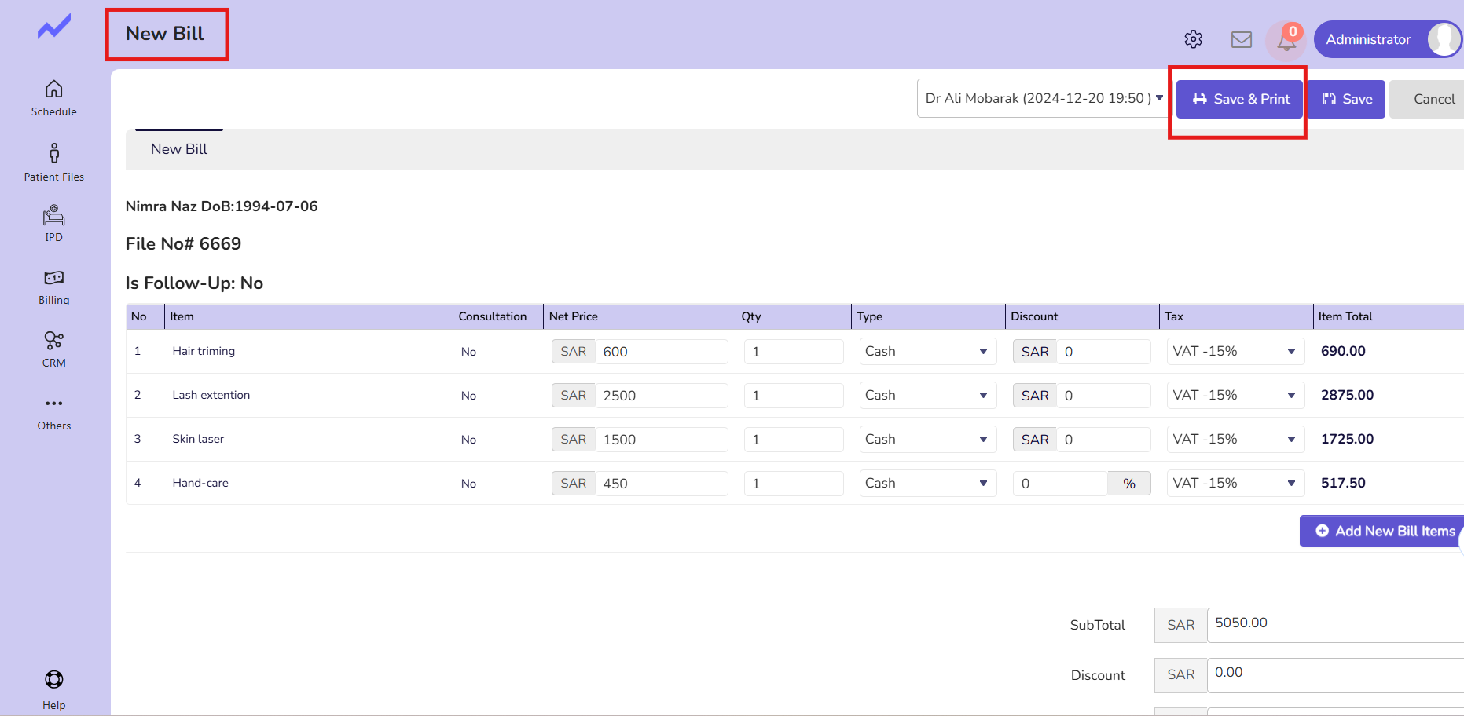
Task: Open settings gear icon
Action: tap(1193, 39)
